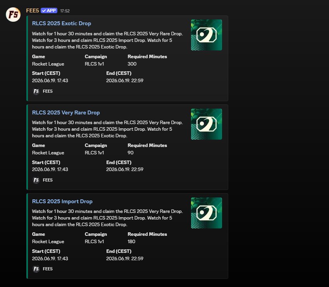Image resolution: width=329 pixels, height=287 pixels.
Task: Click the Required Minutes value 180
Action: 131,242
